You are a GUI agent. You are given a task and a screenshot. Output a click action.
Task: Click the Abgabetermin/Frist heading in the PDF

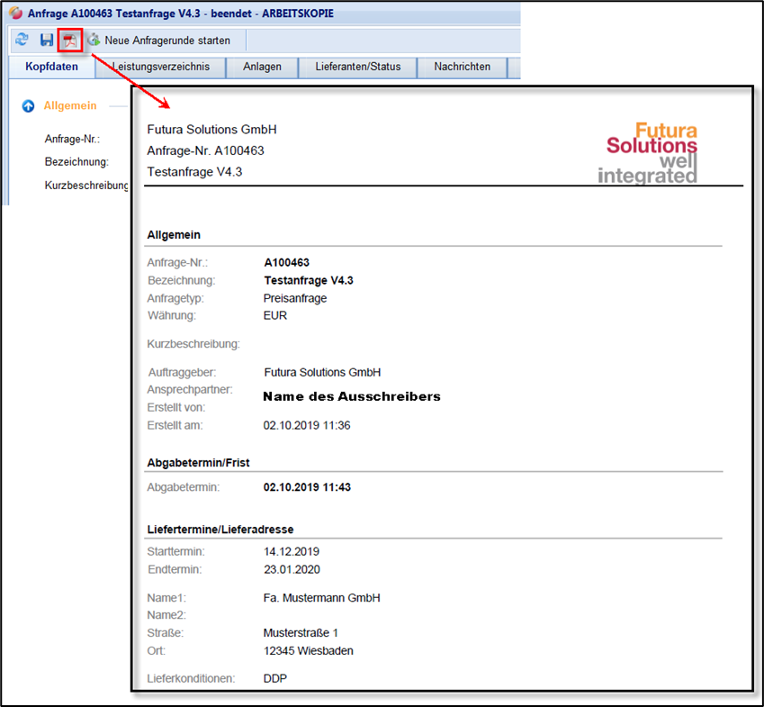coord(198,462)
